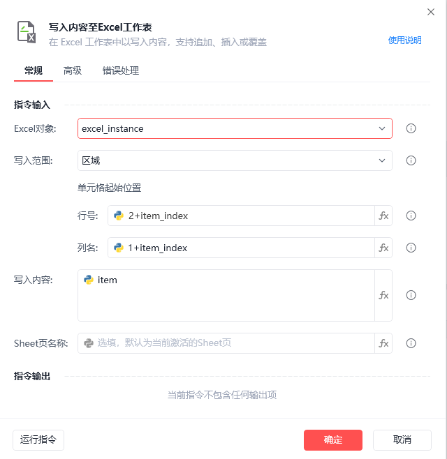
Task: Click into the 写入内容 item text area
Action: (x=226, y=295)
